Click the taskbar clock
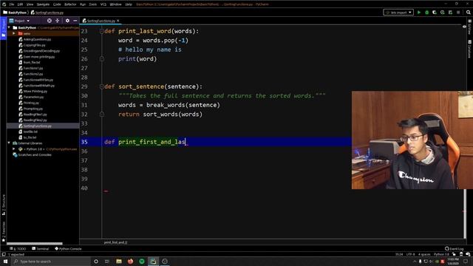This screenshot has height=266, width=473. [453, 261]
